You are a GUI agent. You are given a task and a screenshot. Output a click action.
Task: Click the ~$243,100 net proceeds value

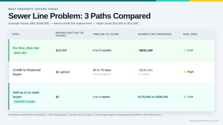pos(145,50)
